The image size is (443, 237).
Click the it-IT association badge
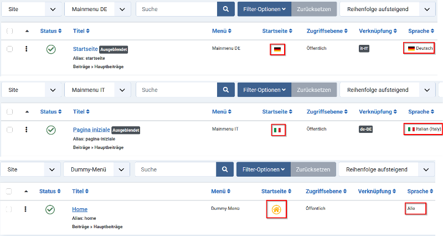tap(364, 49)
